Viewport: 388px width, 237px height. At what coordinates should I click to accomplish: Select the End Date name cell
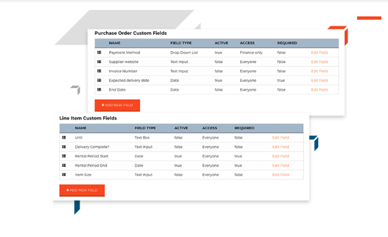point(117,89)
